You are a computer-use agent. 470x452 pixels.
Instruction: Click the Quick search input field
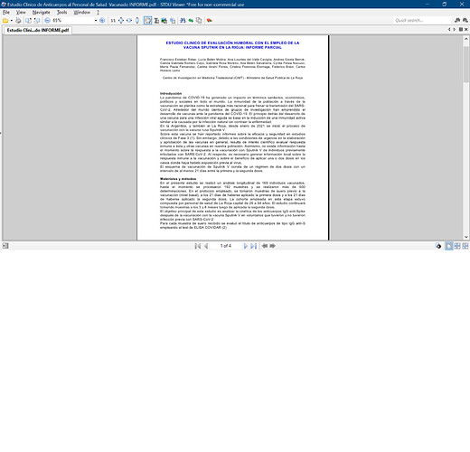[422, 21]
